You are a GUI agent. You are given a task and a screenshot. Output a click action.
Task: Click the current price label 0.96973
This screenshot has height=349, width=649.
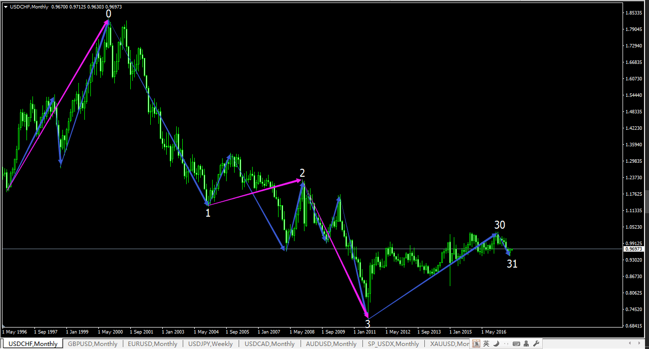click(634, 249)
